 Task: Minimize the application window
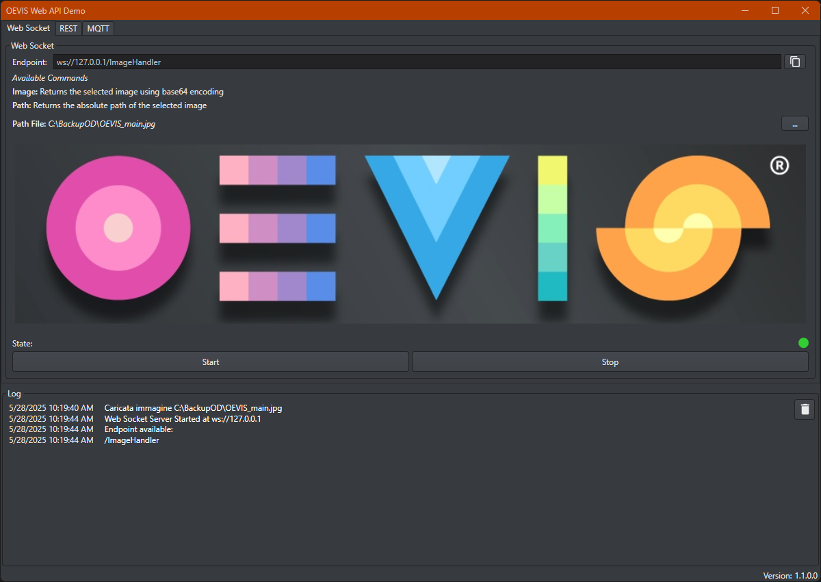744,10
